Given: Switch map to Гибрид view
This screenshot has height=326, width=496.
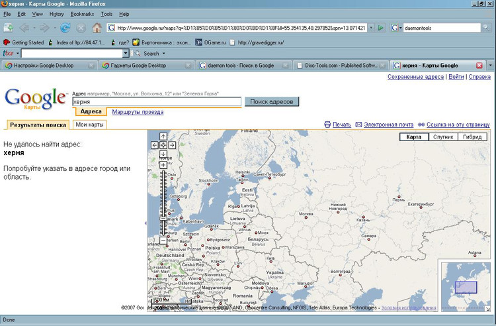Looking at the screenshot, I should [x=472, y=137].
